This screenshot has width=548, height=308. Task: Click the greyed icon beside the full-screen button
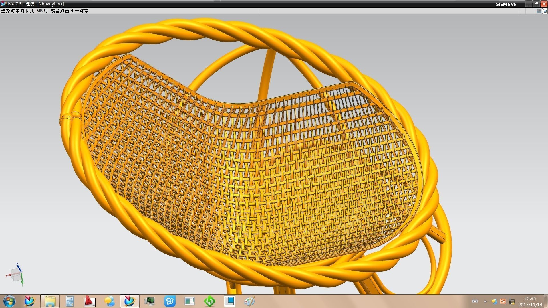(x=539, y=11)
